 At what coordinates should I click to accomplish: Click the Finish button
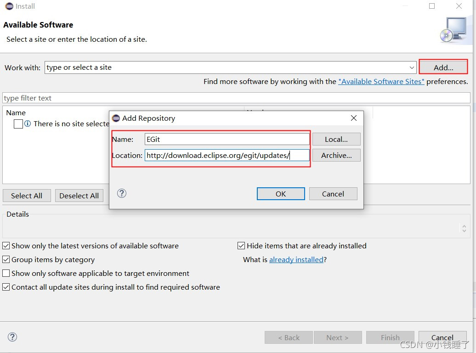pyautogui.click(x=390, y=337)
